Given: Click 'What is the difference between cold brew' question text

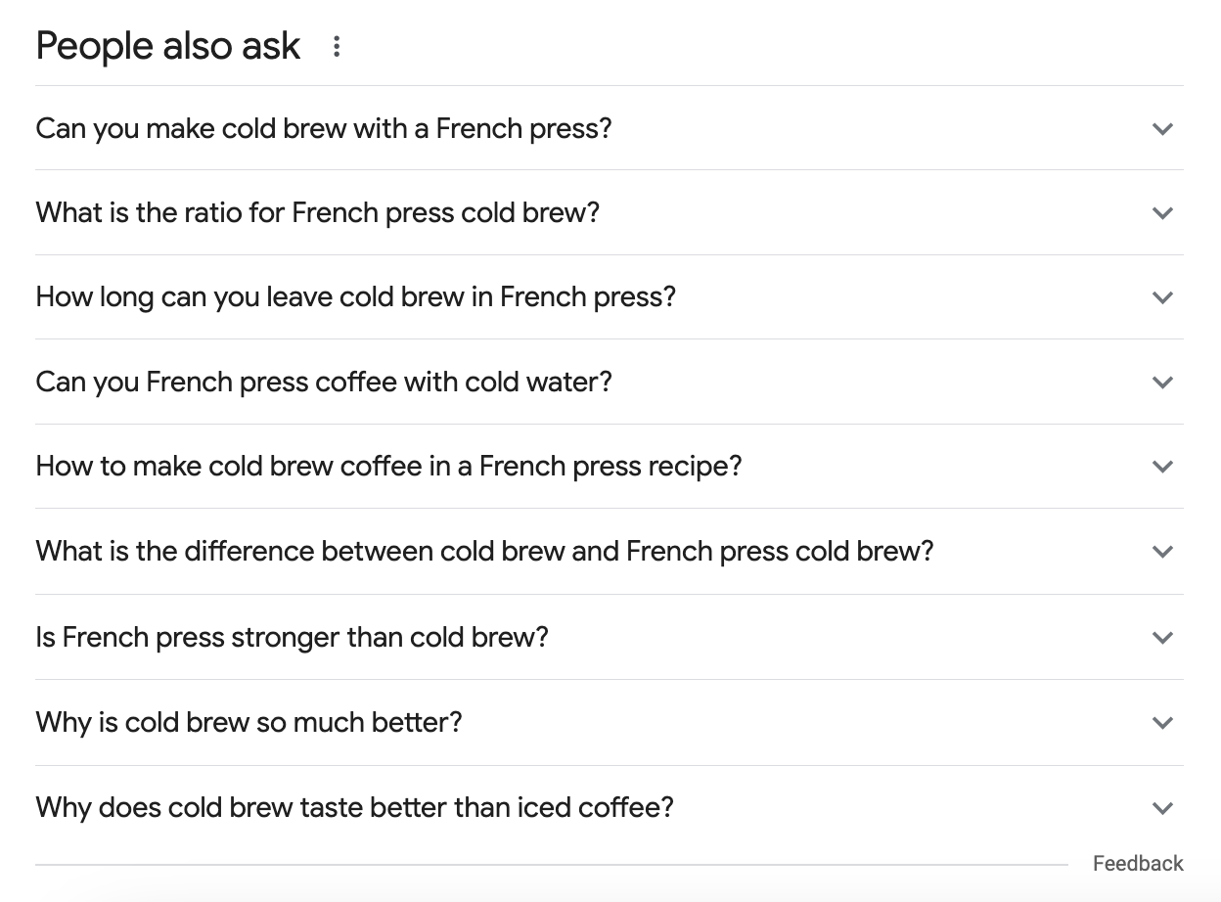Looking at the screenshot, I should click(484, 552).
